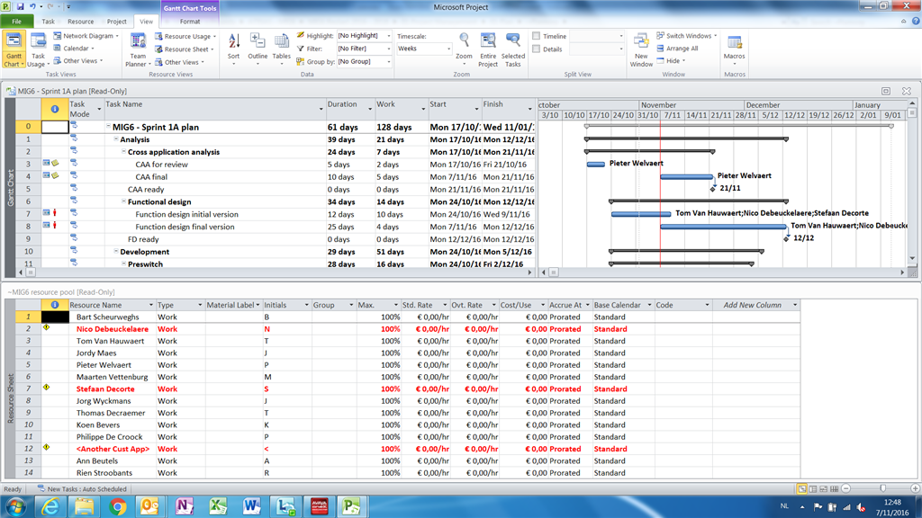Enable the Timeline checkbox
This screenshot has height=518, width=922.
tap(537, 36)
